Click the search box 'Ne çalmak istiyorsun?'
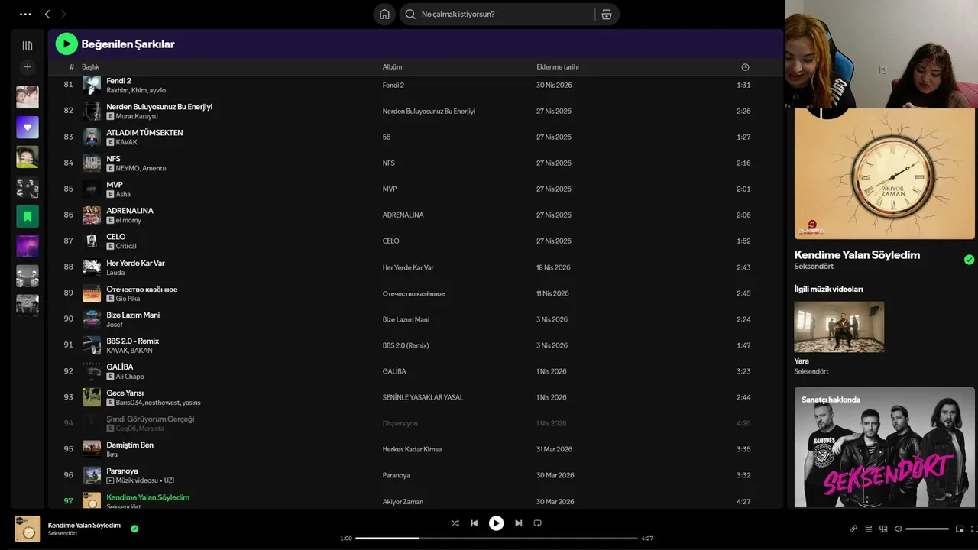978x550 pixels. coord(498,14)
